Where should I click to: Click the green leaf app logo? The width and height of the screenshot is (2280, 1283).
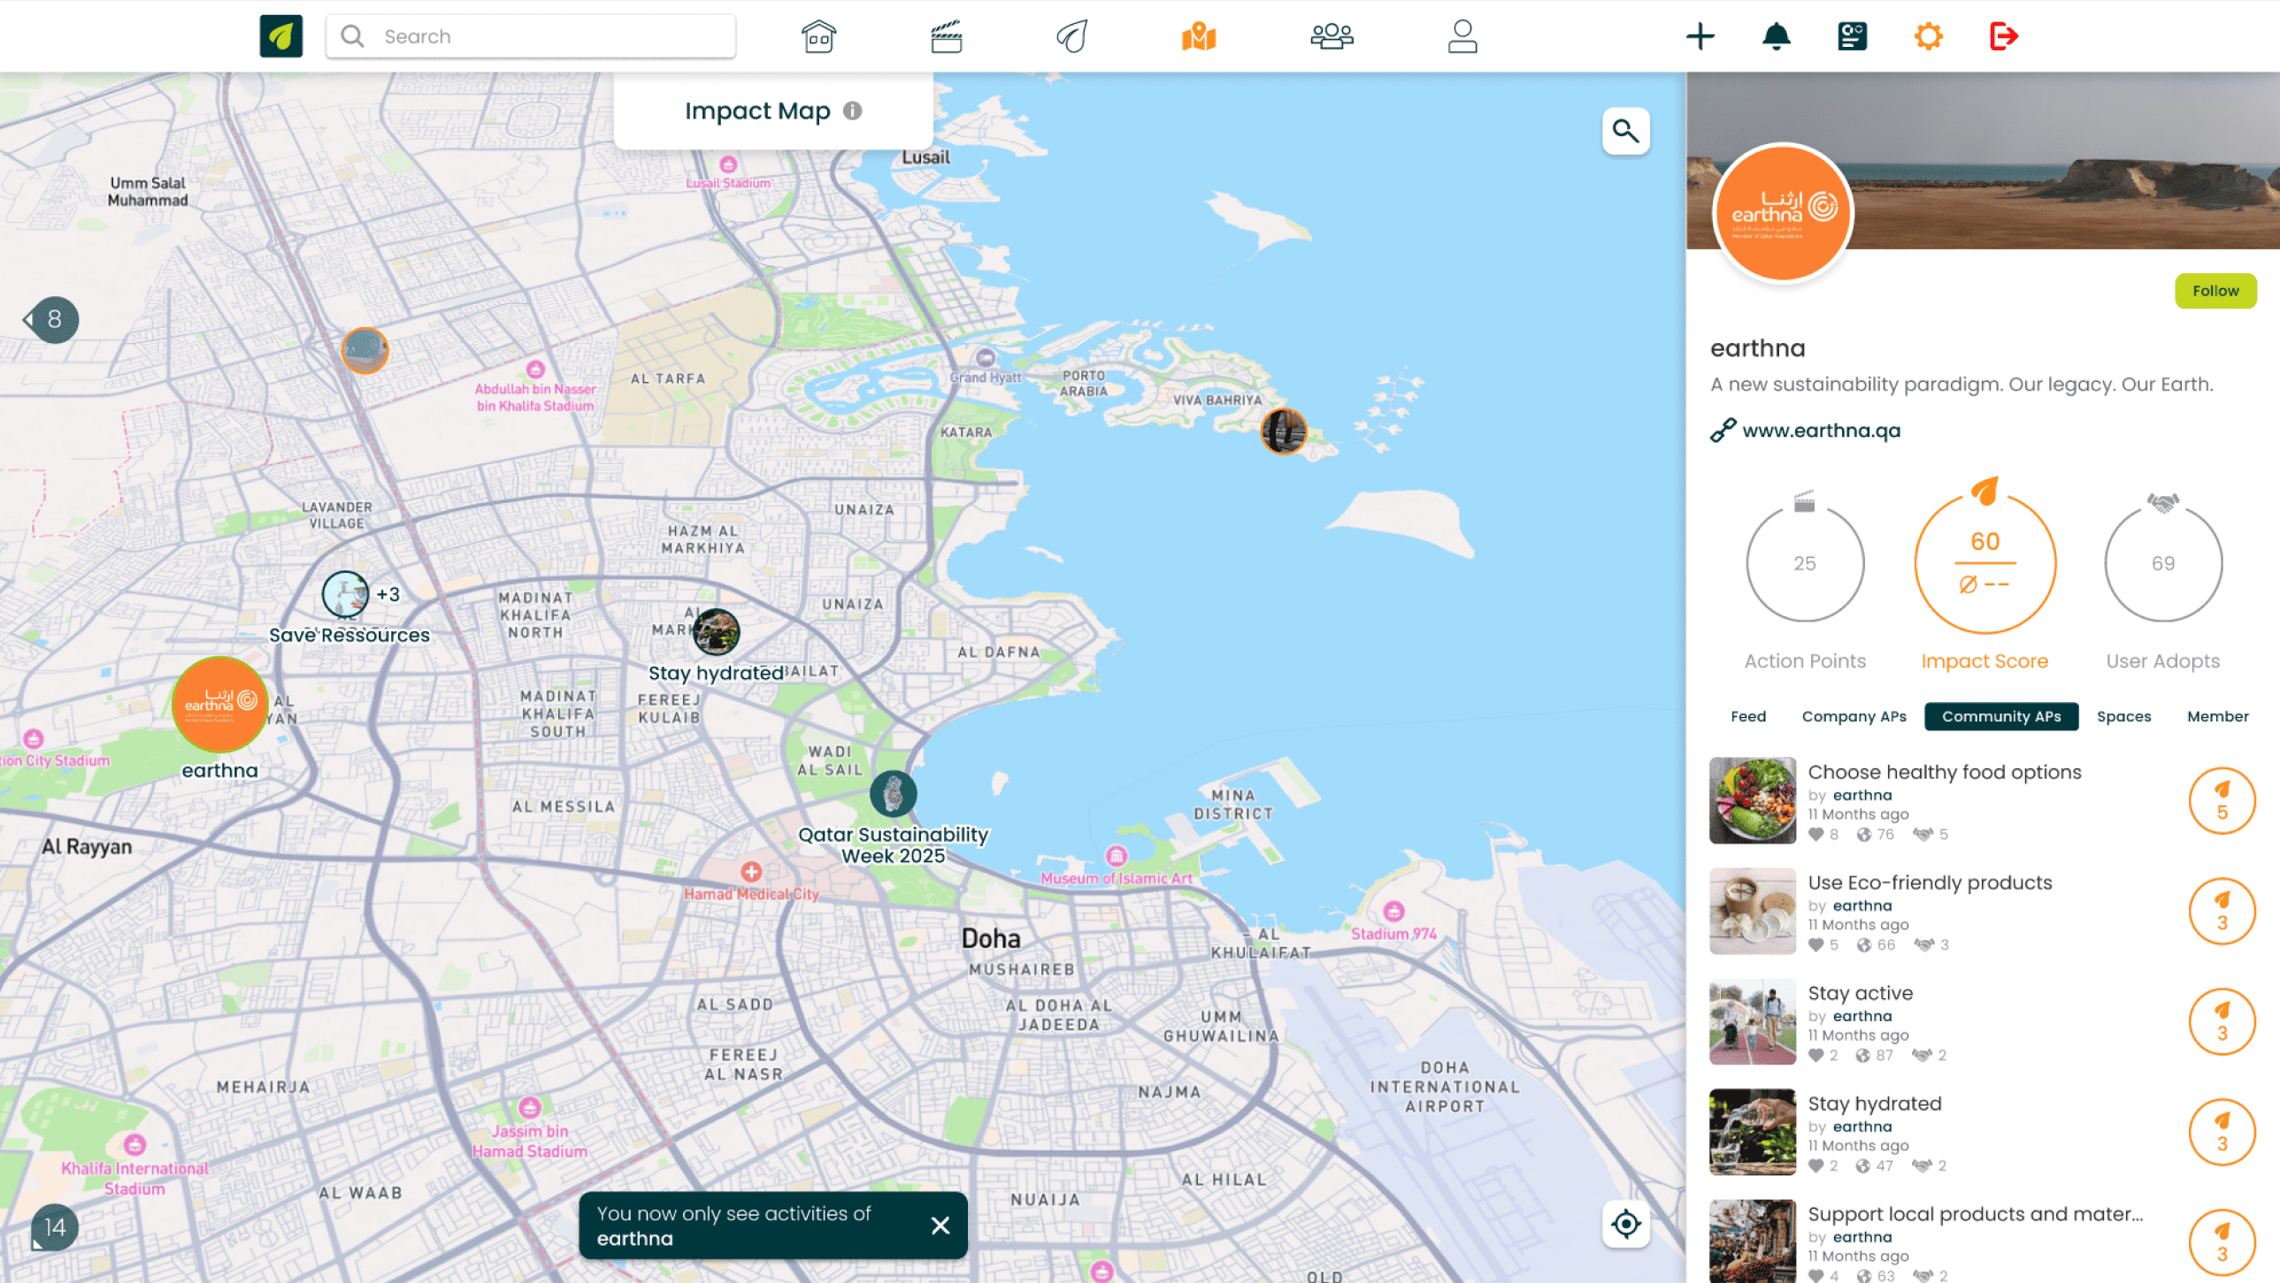coord(280,36)
